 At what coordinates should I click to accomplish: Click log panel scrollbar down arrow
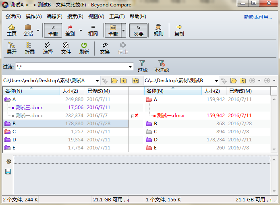pyautogui.click(x=274, y=191)
